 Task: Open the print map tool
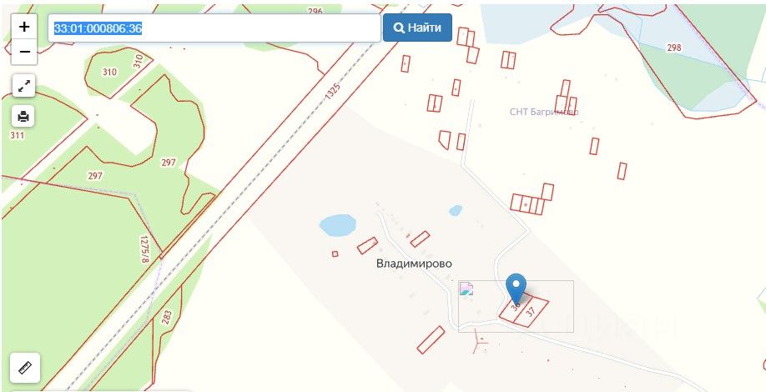[x=23, y=116]
